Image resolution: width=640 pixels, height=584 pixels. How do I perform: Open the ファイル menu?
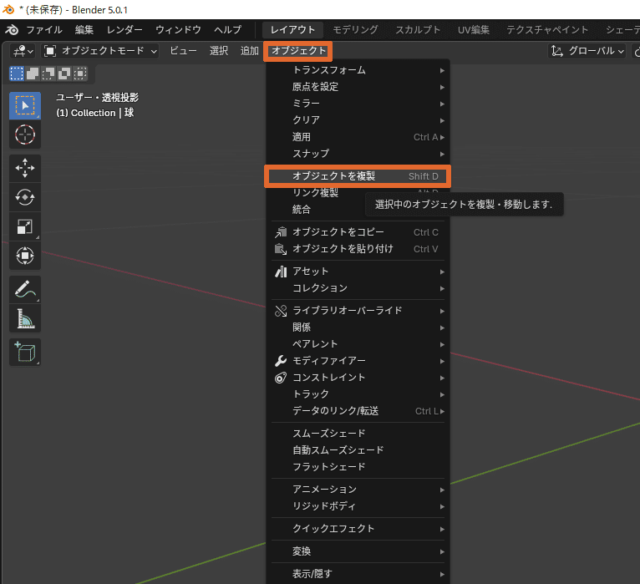point(44,30)
